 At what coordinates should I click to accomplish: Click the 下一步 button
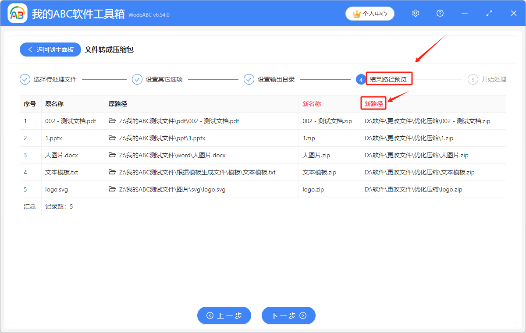pos(288,315)
